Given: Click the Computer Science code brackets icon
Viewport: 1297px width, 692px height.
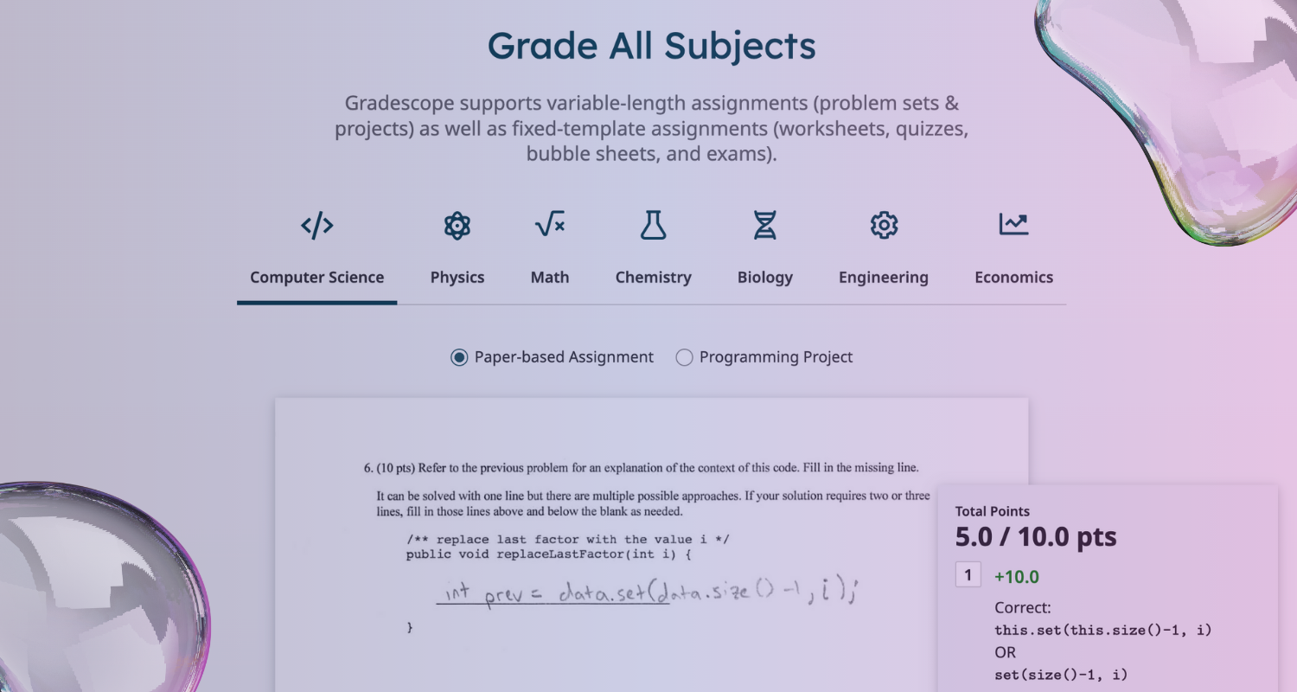Looking at the screenshot, I should pyautogui.click(x=317, y=227).
